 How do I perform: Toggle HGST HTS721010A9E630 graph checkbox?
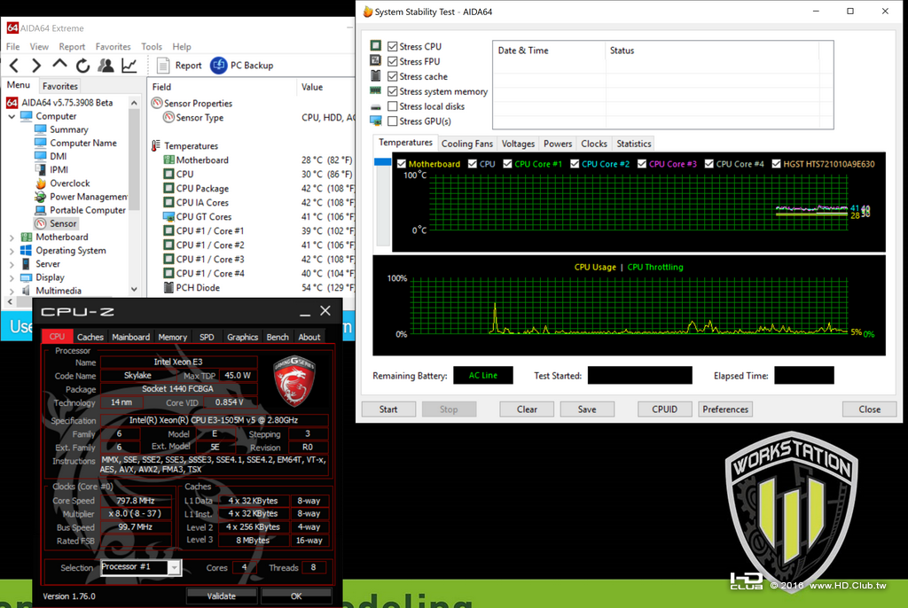[x=777, y=164]
